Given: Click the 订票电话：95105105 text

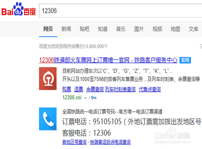Looking at the screenshot, I should pyautogui.click(x=92, y=122).
